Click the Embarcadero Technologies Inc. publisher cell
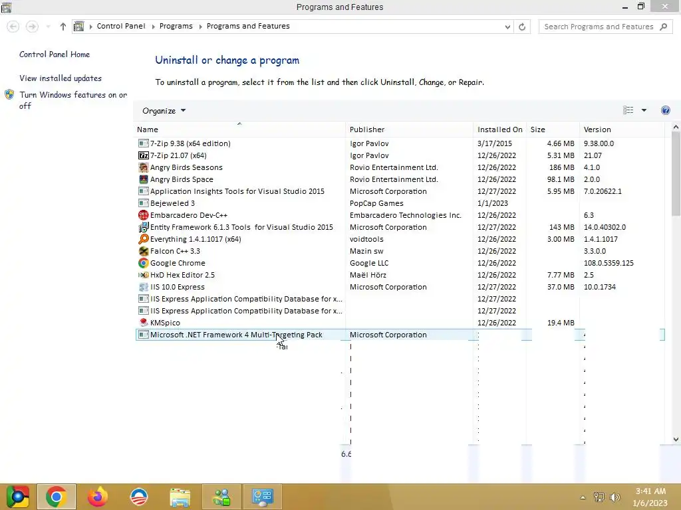Screen dimensions: 681x510 point(405,215)
